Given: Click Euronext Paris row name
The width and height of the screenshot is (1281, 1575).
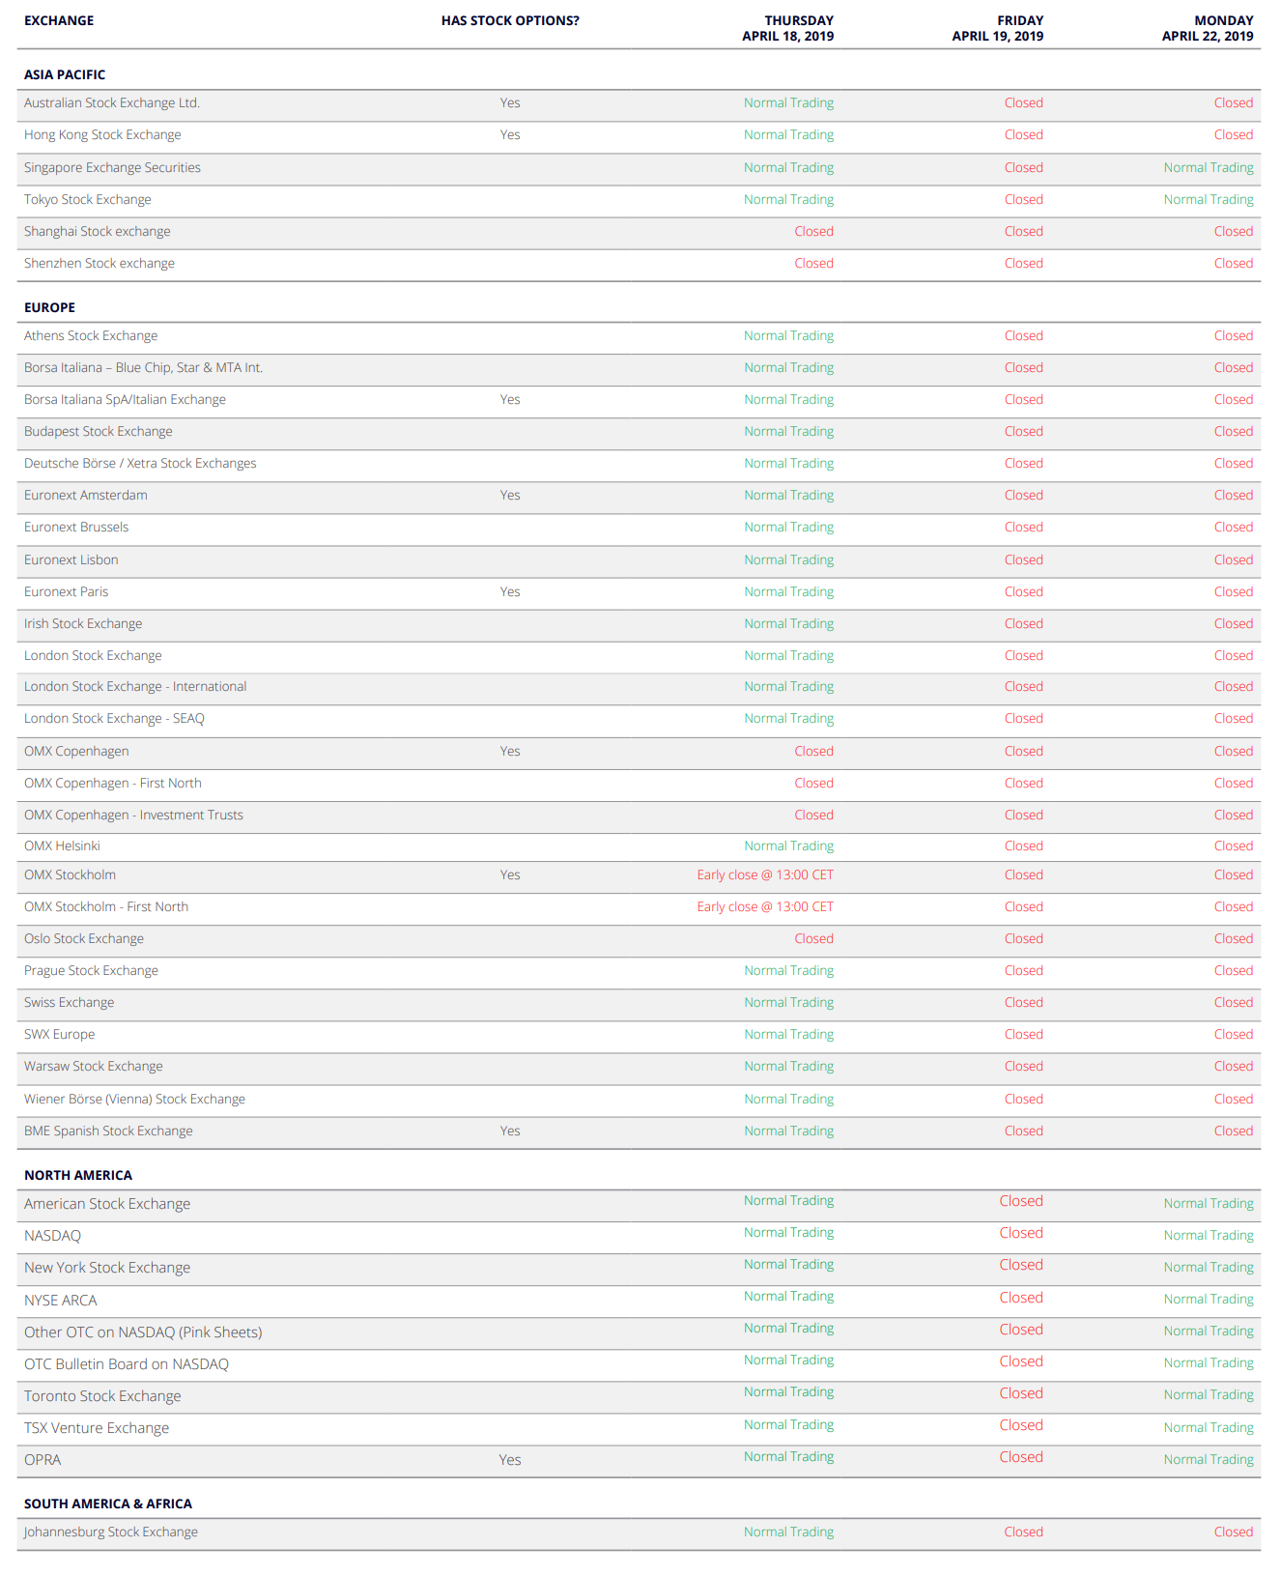Looking at the screenshot, I should click(x=67, y=591).
